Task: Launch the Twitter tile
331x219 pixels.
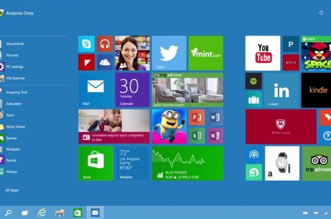Action: click(x=169, y=53)
